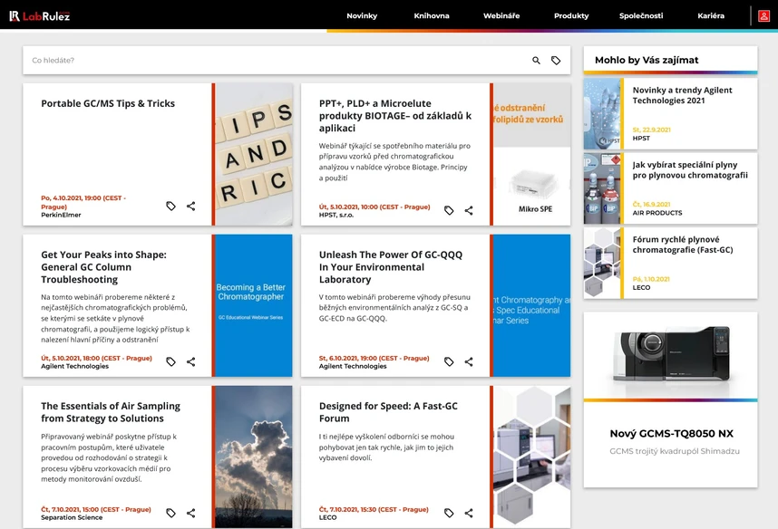Open 'Portable GC/MS Tips & Tricks' title
The height and width of the screenshot is (529, 778).
click(x=108, y=103)
